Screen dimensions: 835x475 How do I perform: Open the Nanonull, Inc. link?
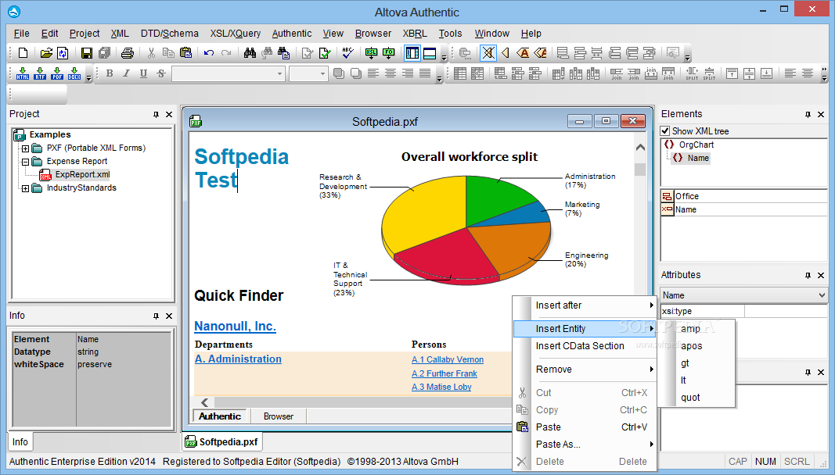pyautogui.click(x=235, y=326)
